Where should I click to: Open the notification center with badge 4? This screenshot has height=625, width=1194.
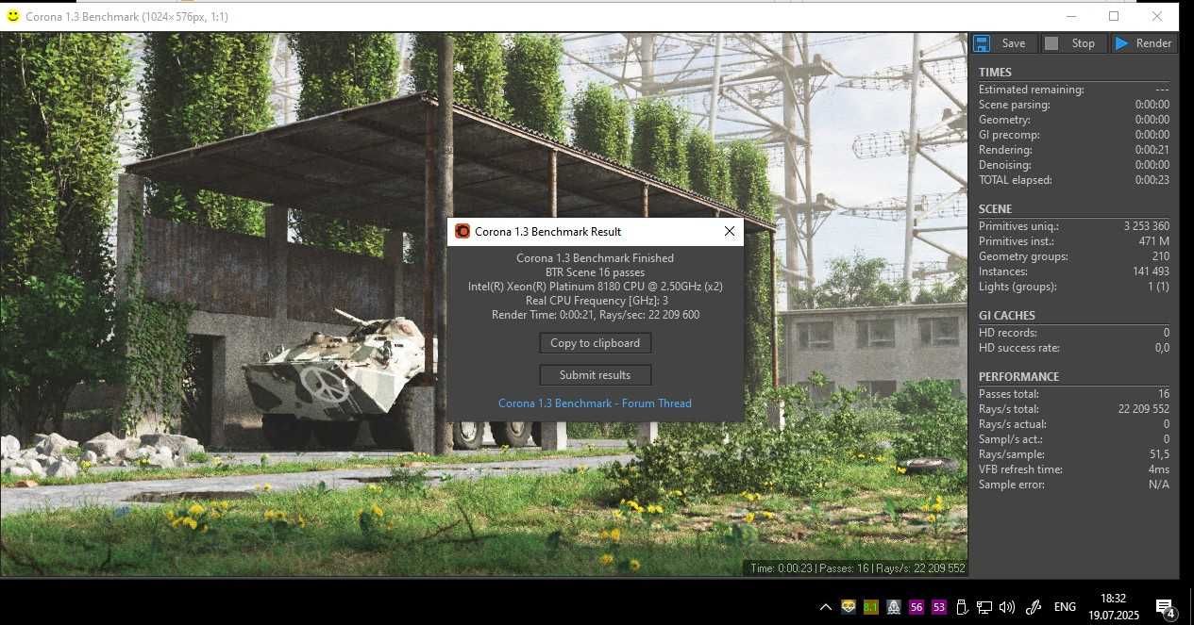(1166, 608)
